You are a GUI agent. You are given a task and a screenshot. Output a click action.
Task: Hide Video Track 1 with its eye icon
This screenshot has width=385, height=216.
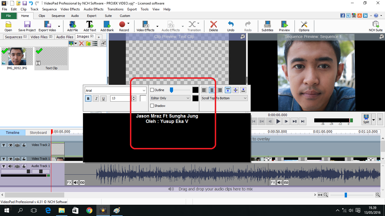10,159
